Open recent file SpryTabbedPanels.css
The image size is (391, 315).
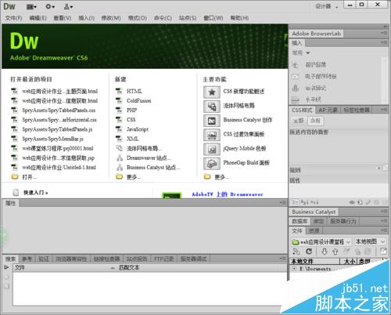(x=59, y=110)
